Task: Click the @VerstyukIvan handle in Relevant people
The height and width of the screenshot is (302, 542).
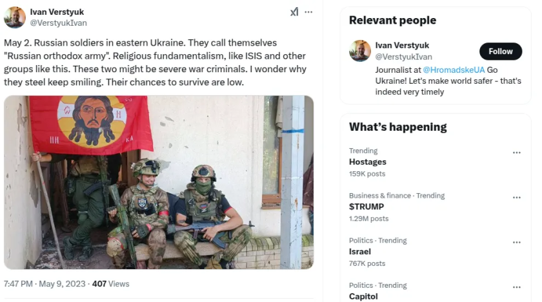Action: [x=404, y=57]
